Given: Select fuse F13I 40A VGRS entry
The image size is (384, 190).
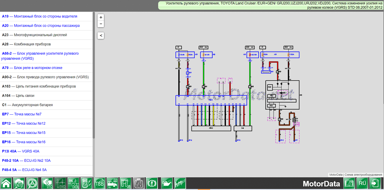Looking at the screenshot, I should (21, 151).
